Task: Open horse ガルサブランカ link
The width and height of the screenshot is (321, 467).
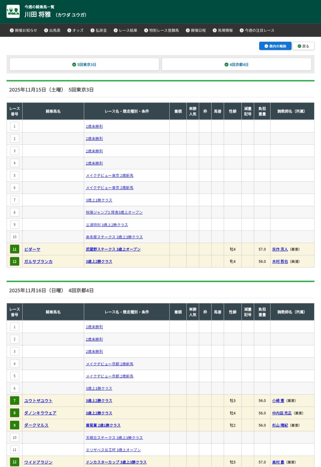Action: (x=38, y=261)
